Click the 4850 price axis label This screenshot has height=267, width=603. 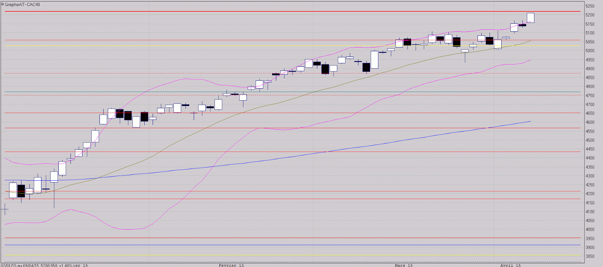[x=590, y=78]
